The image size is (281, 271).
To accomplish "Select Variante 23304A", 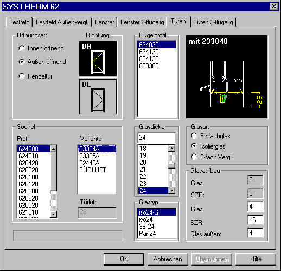I will pyautogui.click(x=97, y=149).
